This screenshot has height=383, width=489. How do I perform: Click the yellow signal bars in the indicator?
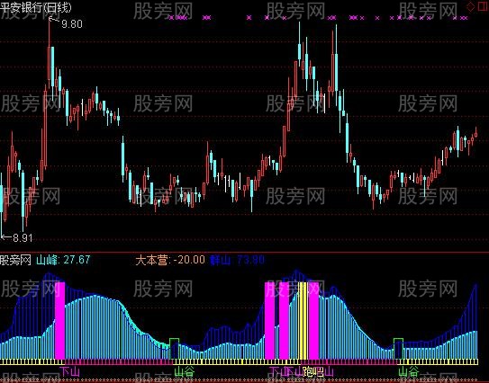tap(303, 321)
